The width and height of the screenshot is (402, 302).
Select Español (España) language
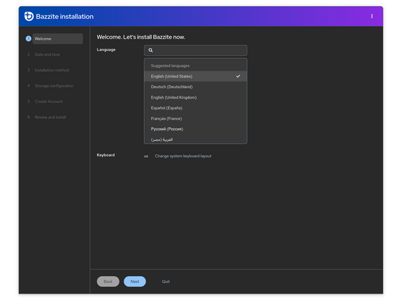(196, 108)
